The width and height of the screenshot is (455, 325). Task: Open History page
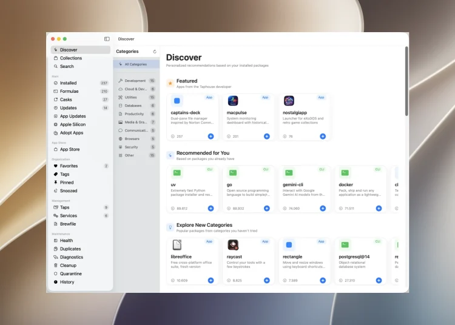[80, 282]
